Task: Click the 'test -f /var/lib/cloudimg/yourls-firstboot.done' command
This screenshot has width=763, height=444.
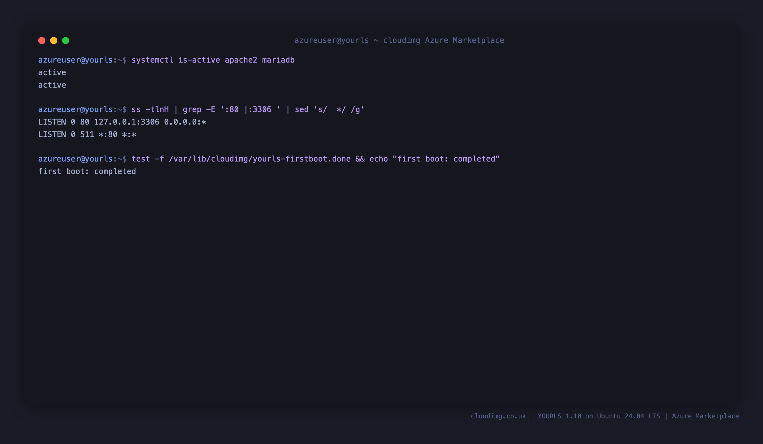Action: 316,159
